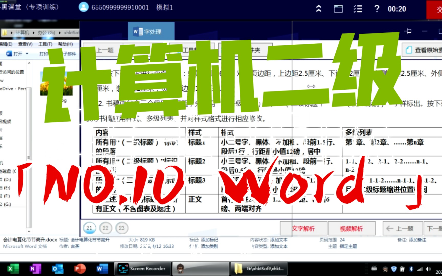Switch to the avatar app taskbar button
This screenshot has height=276, width=442.
(201, 269)
